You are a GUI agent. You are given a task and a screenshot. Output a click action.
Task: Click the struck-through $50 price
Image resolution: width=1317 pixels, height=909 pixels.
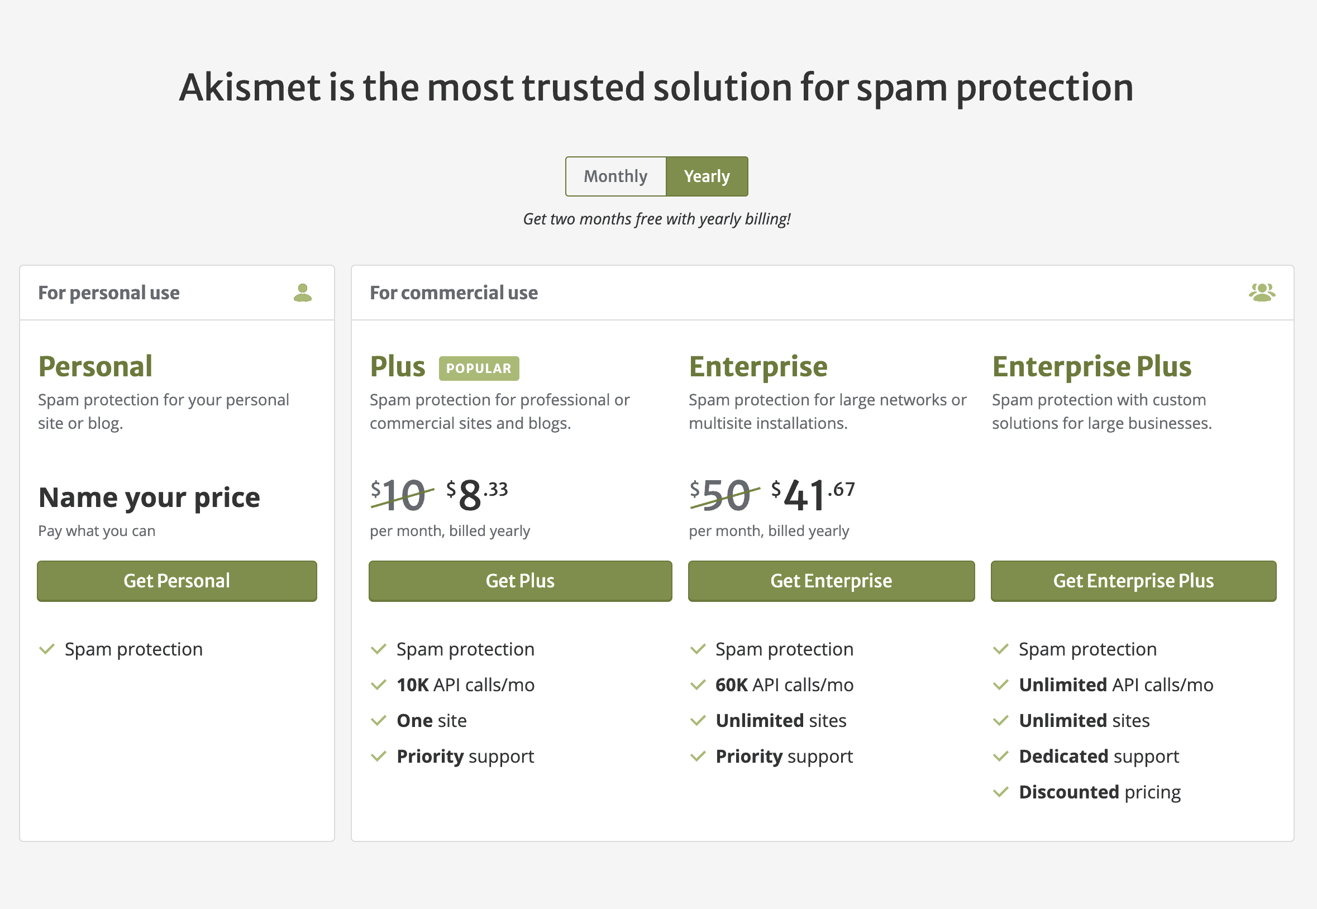tap(724, 495)
